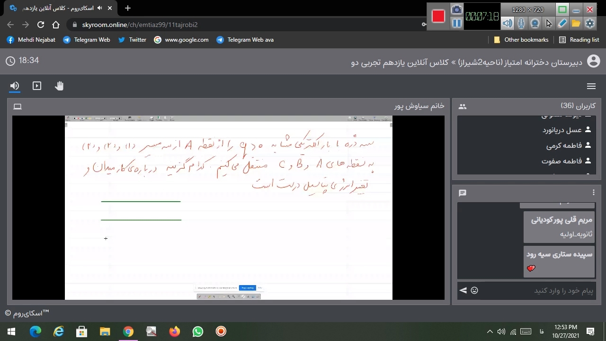606x341 pixels.
Task: Take a screenshot with the recorder camera
Action: pyautogui.click(x=456, y=9)
